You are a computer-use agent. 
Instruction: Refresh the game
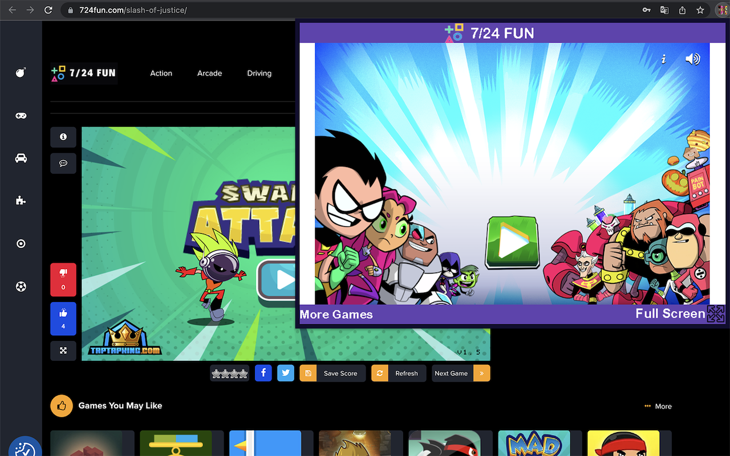point(399,373)
